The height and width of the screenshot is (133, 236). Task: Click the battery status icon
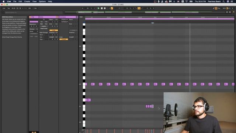(191, 1)
